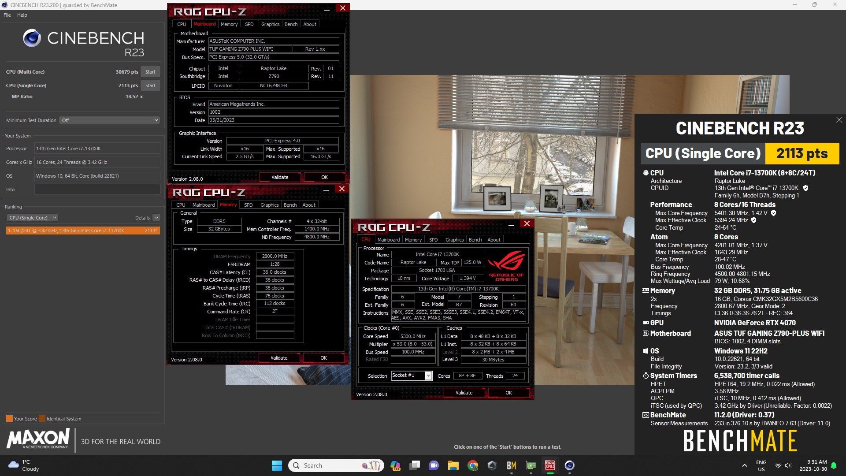The width and height of the screenshot is (846, 476).
Task: Open File Explorer from the taskbar
Action: point(453,465)
